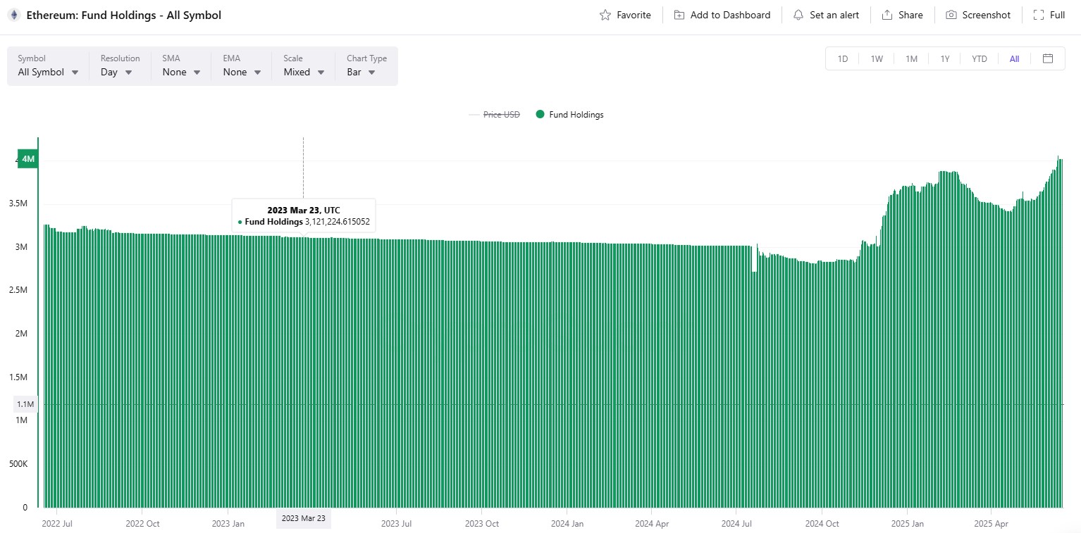Viewport: 1081px width, 533px height.
Task: Toggle Price USD series in legend
Action: tap(501, 115)
